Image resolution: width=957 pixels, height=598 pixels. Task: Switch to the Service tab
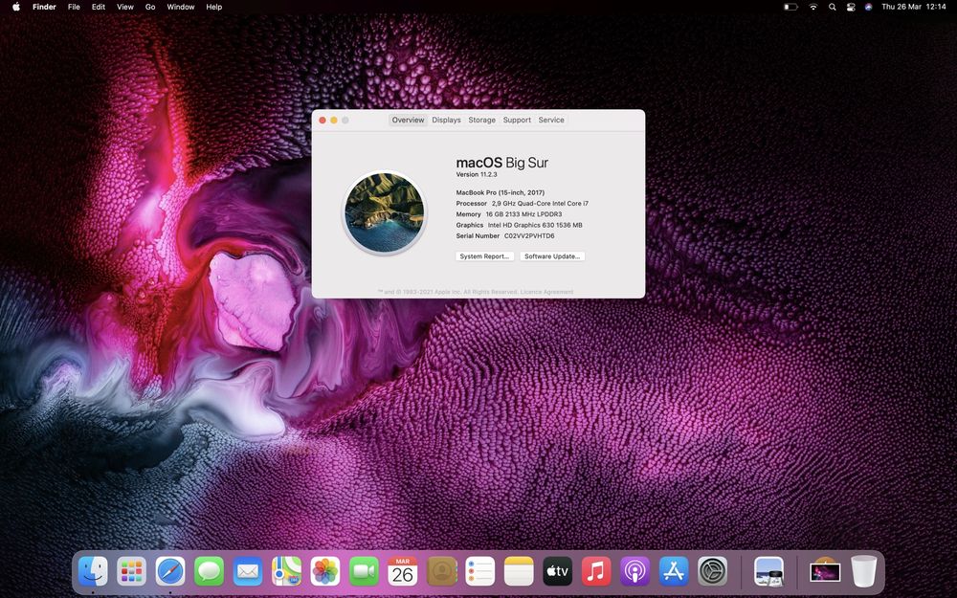pyautogui.click(x=551, y=121)
